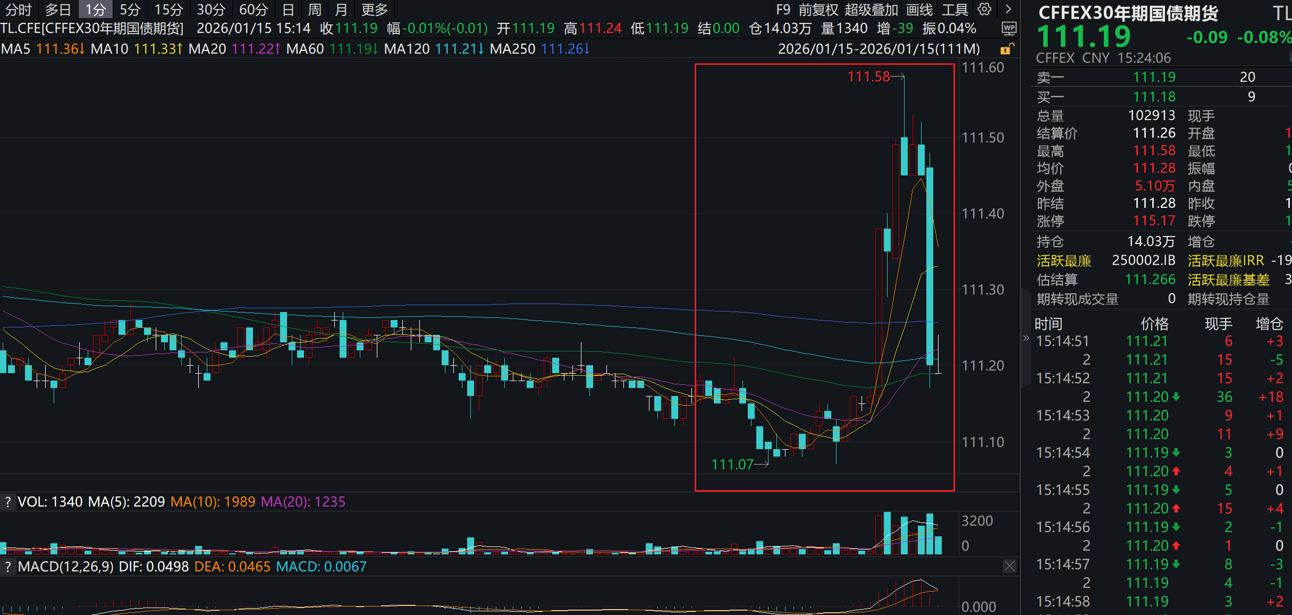Image resolution: width=1292 pixels, height=615 pixels.
Task: Expand toolbar with right chevron arrow
Action: coord(1008,9)
